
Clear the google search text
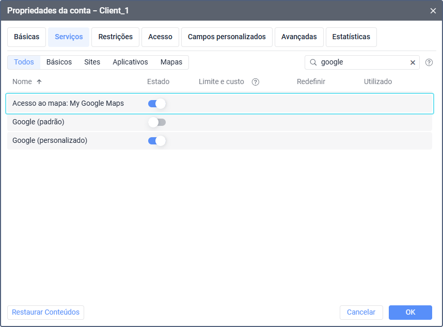(x=413, y=62)
